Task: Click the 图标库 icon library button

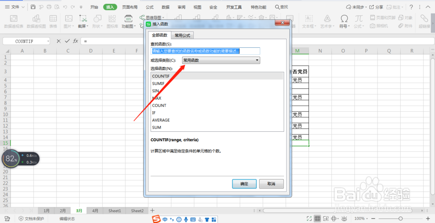Action: pos(112,22)
